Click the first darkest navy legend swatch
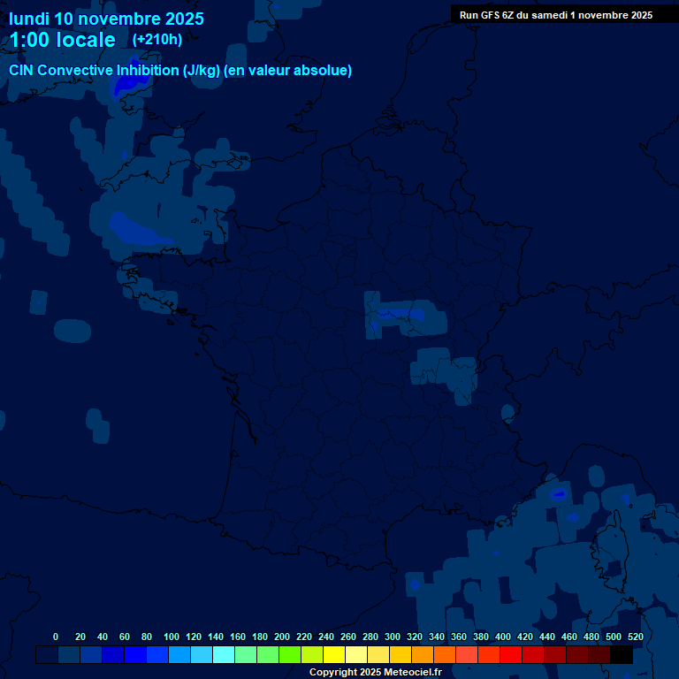Screen dimensions: 679x679 [47, 654]
